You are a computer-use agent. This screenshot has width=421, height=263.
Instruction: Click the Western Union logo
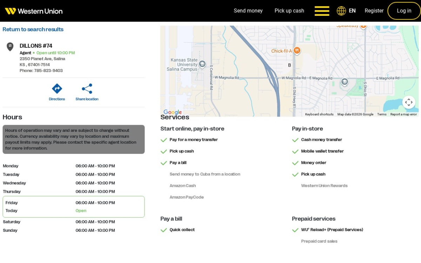tap(34, 11)
